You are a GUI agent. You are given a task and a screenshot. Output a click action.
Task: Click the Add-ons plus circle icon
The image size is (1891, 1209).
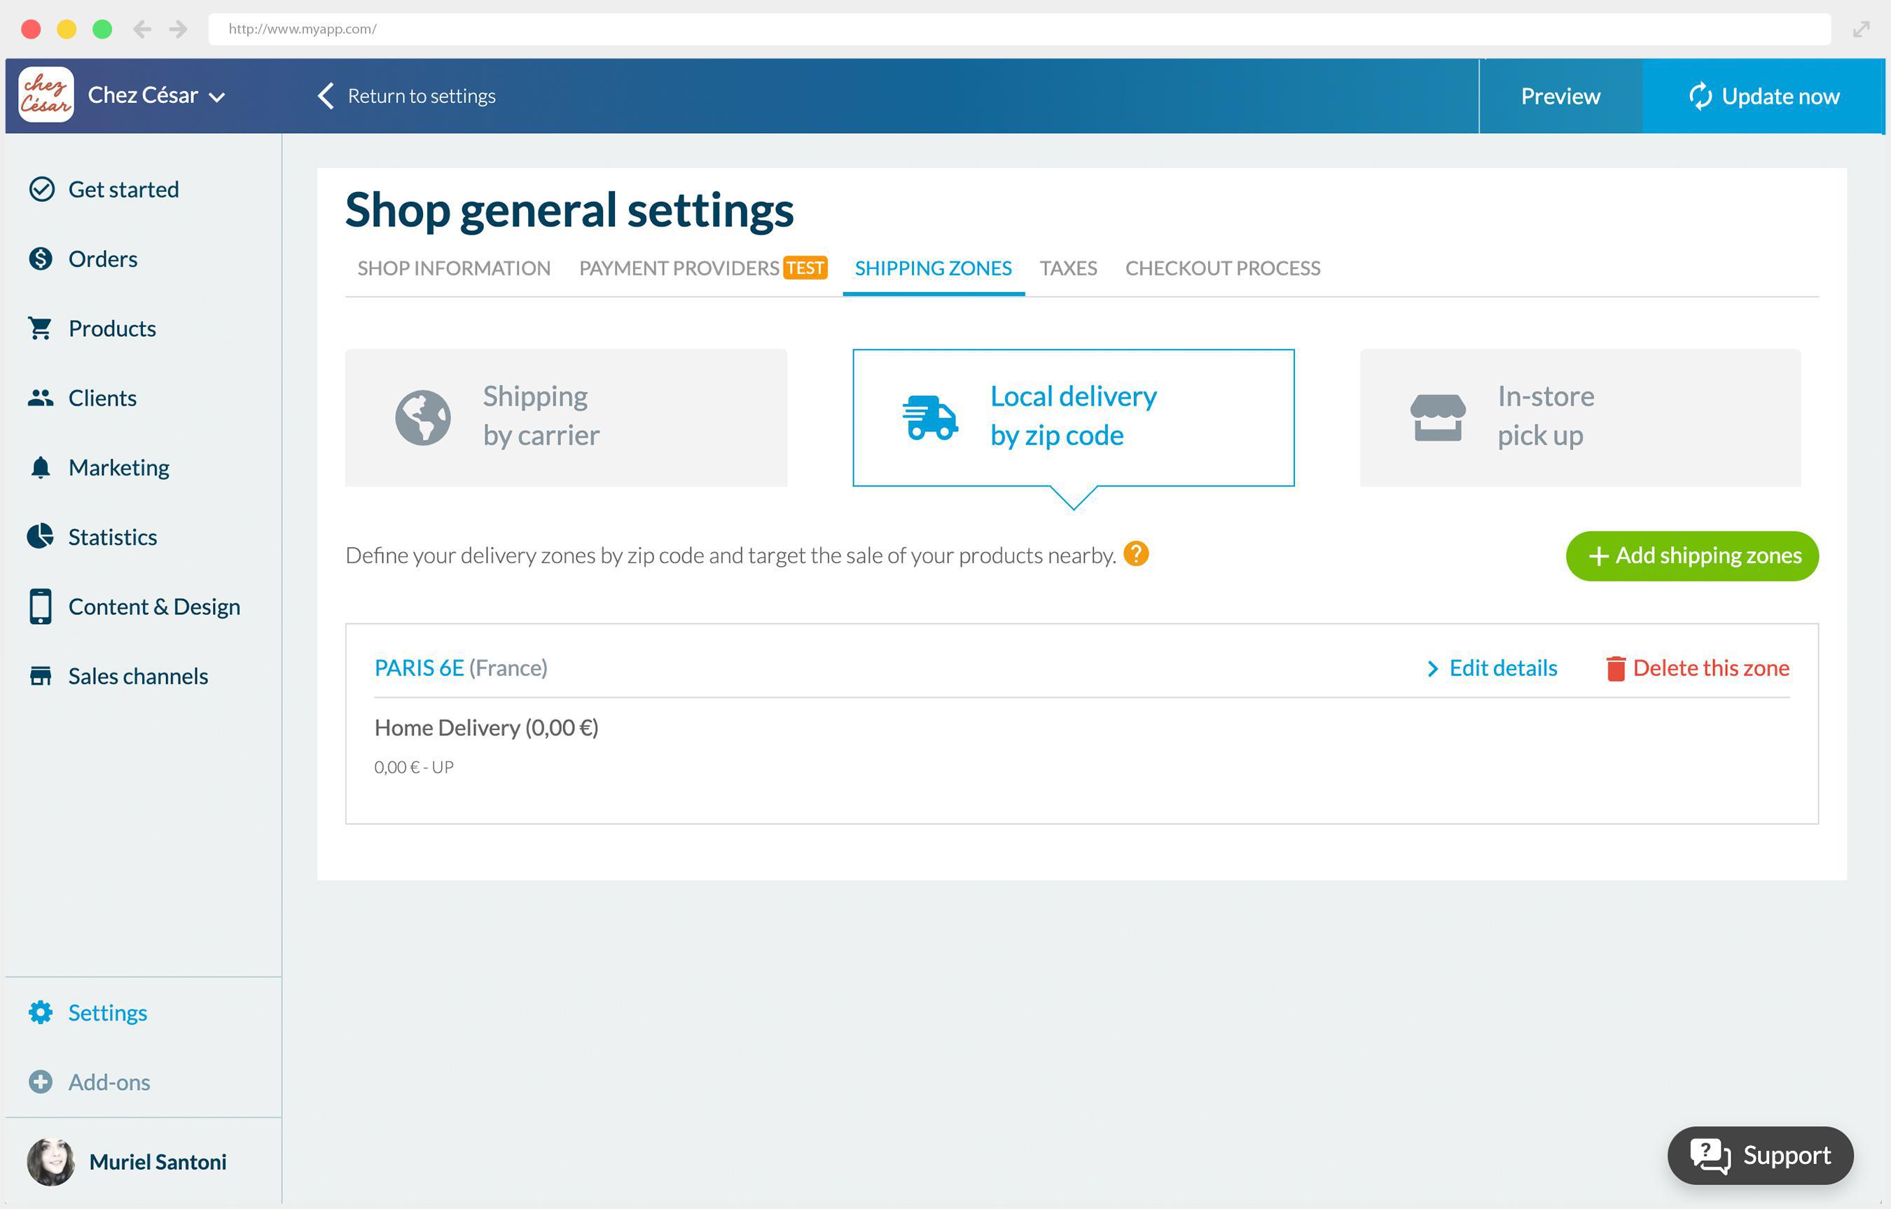click(40, 1082)
